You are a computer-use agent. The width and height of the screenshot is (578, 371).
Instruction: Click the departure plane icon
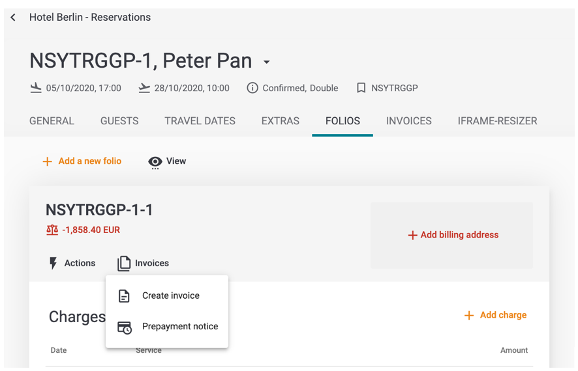click(144, 88)
